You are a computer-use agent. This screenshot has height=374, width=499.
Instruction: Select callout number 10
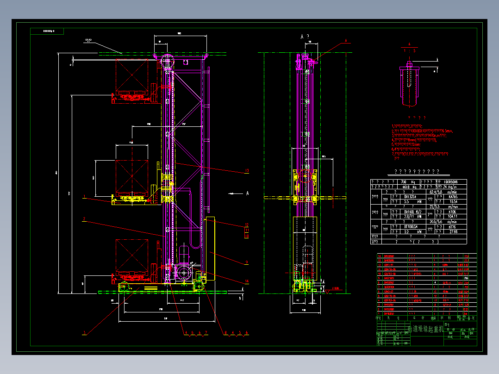247,236
